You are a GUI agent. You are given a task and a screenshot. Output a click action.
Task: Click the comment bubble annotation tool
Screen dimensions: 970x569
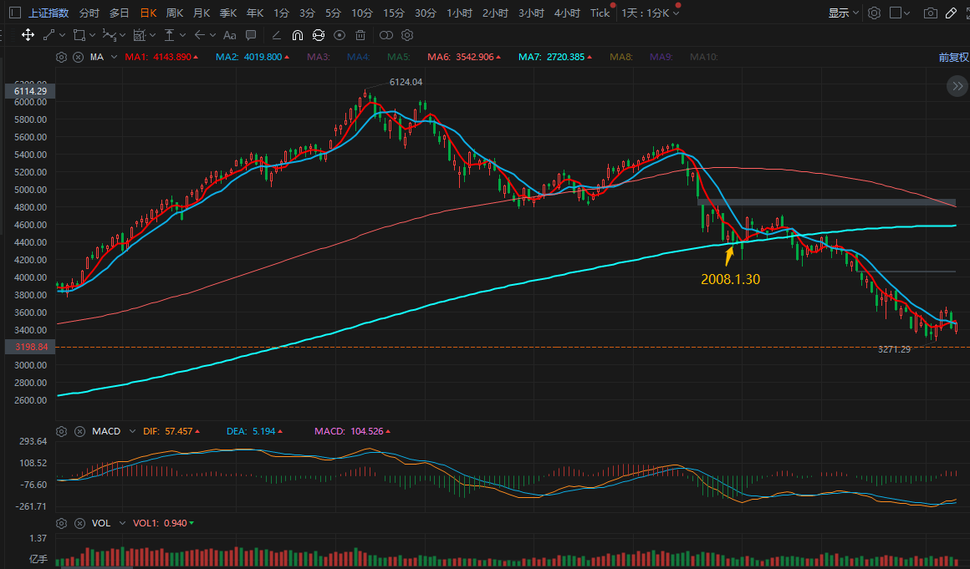click(251, 35)
